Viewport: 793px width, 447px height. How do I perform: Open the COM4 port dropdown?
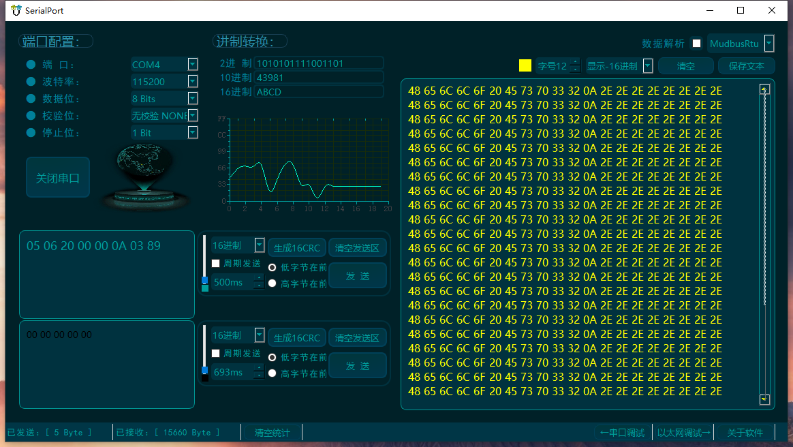pos(193,64)
